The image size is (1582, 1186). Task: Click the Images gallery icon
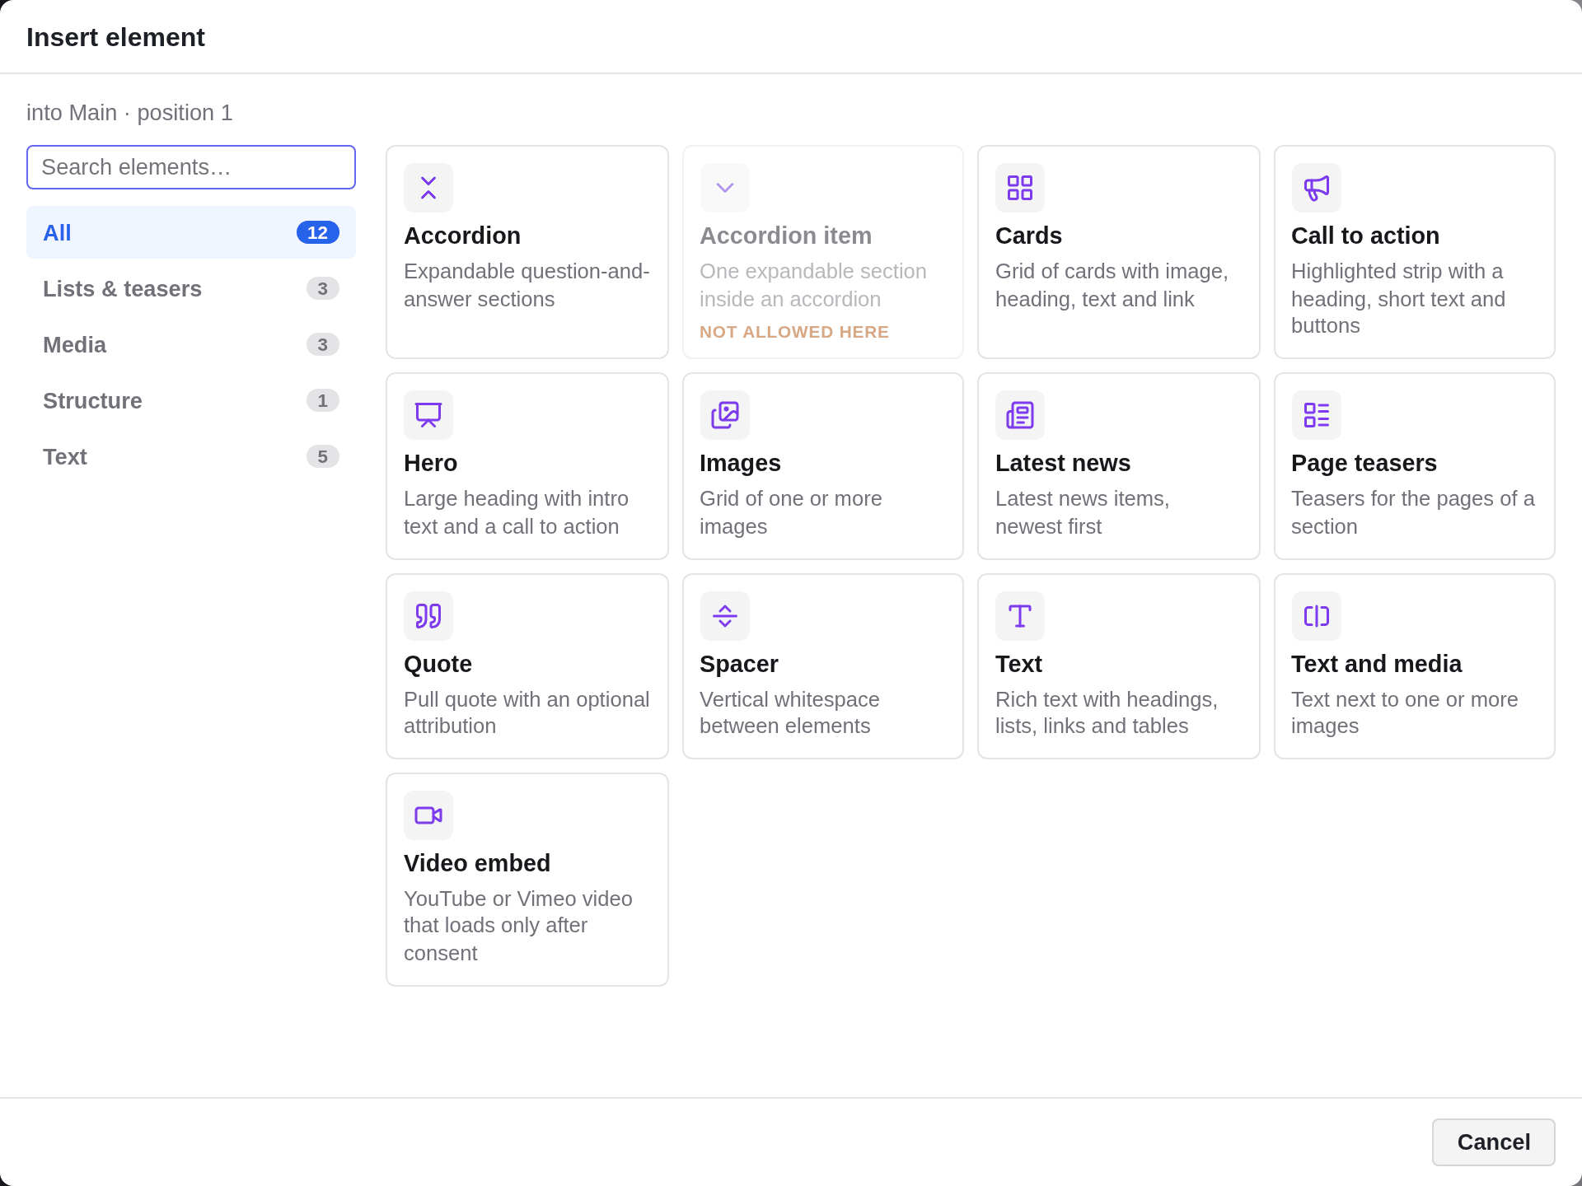tap(725, 415)
